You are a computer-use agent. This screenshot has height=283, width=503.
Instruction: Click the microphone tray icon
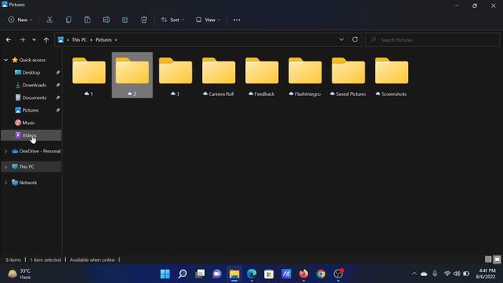point(435,274)
